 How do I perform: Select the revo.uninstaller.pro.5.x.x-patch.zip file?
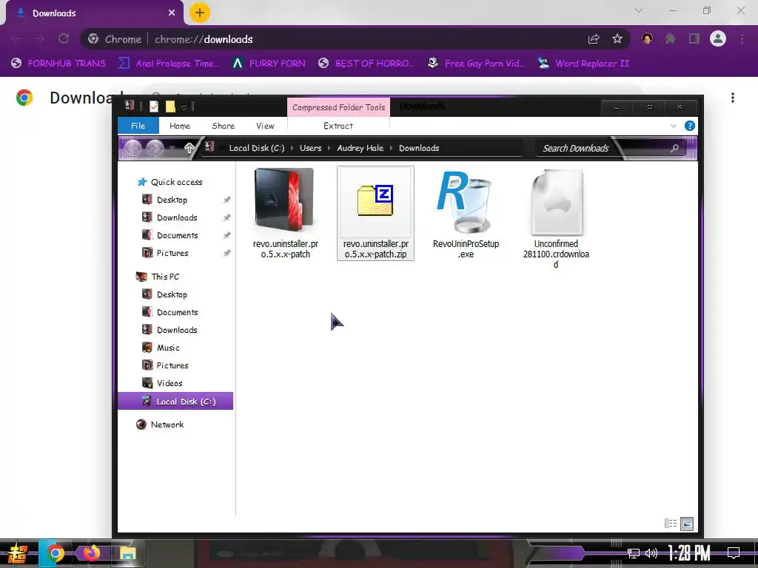tap(375, 213)
